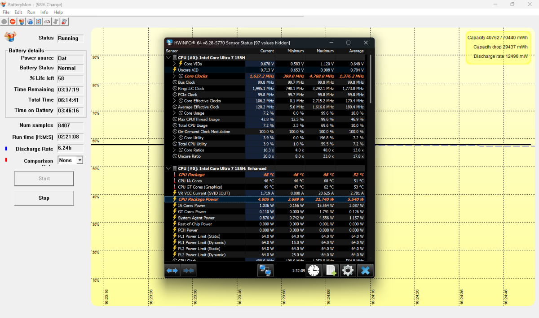Select the System Agent Power sensor row
This screenshot has width=539, height=318.
click(265, 218)
